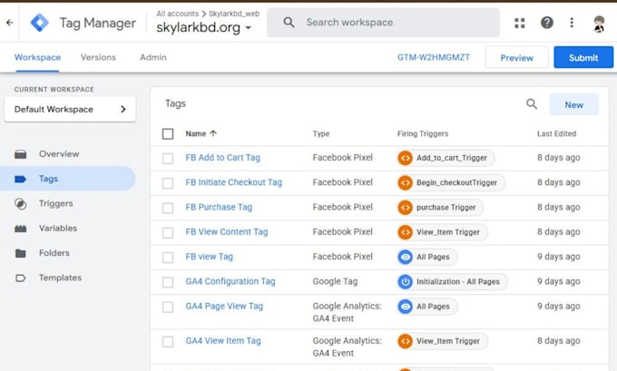The width and height of the screenshot is (617, 371).
Task: Open the GA4 View Item Tag link
Action: pyautogui.click(x=223, y=341)
